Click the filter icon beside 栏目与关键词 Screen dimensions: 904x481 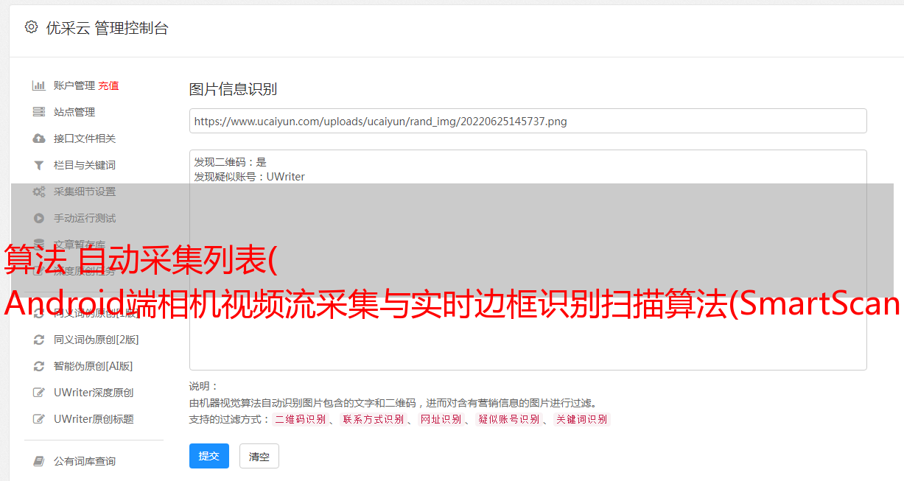coord(39,165)
